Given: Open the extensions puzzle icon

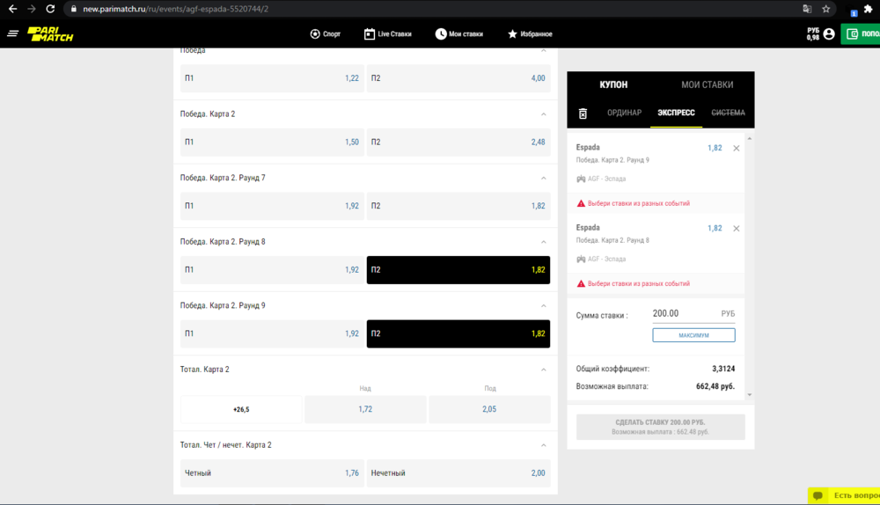Looking at the screenshot, I should point(869,9).
